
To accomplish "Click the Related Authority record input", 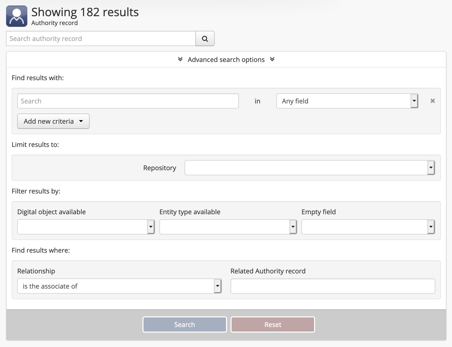I will coord(333,286).
